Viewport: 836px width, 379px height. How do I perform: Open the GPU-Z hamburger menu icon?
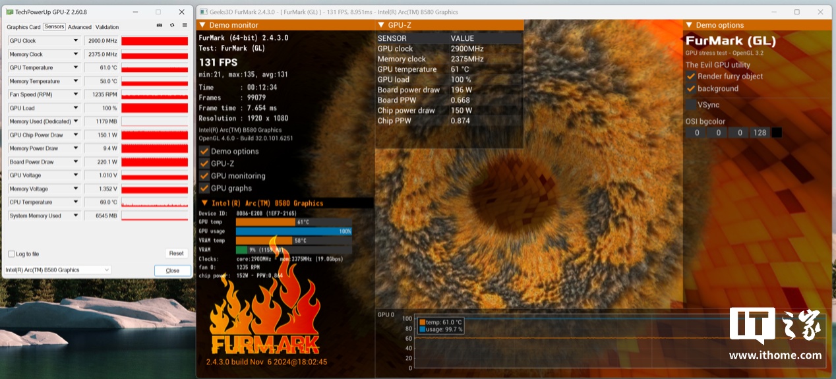pos(185,25)
